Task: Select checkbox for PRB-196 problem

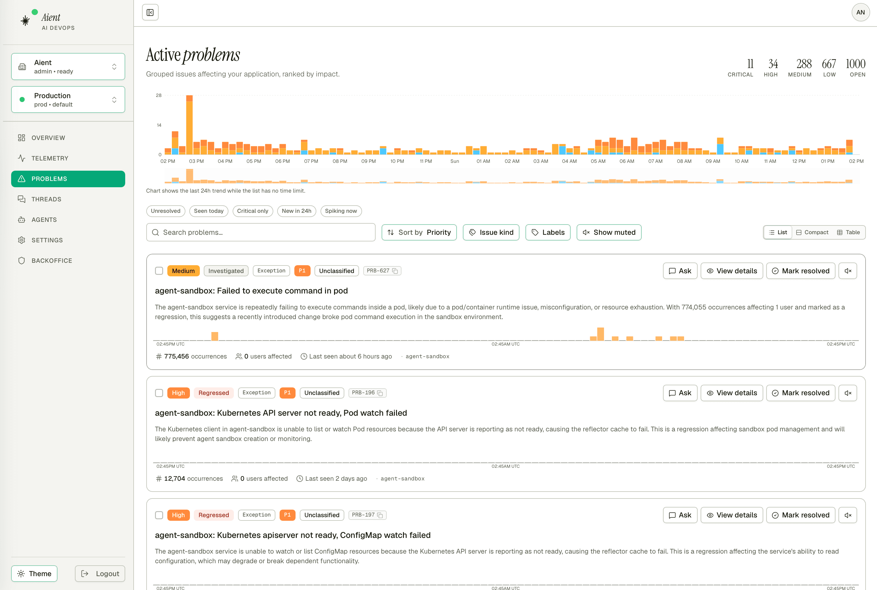Action: coord(159,393)
